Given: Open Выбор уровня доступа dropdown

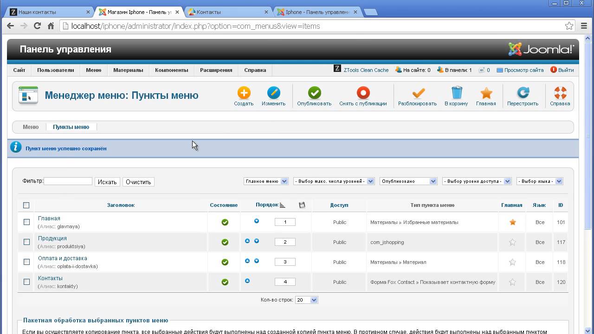Looking at the screenshot, I should click(x=477, y=181).
